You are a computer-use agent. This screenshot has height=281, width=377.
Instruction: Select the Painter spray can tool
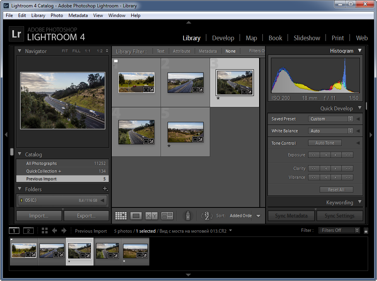[188, 216]
